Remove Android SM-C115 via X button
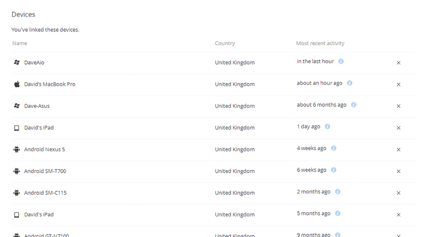 pos(399,193)
